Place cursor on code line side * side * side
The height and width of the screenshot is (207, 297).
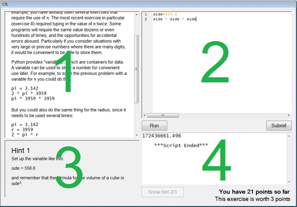coord(174,19)
